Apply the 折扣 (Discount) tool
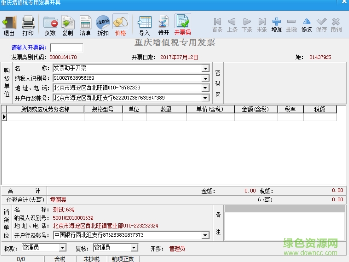 (x=103, y=24)
